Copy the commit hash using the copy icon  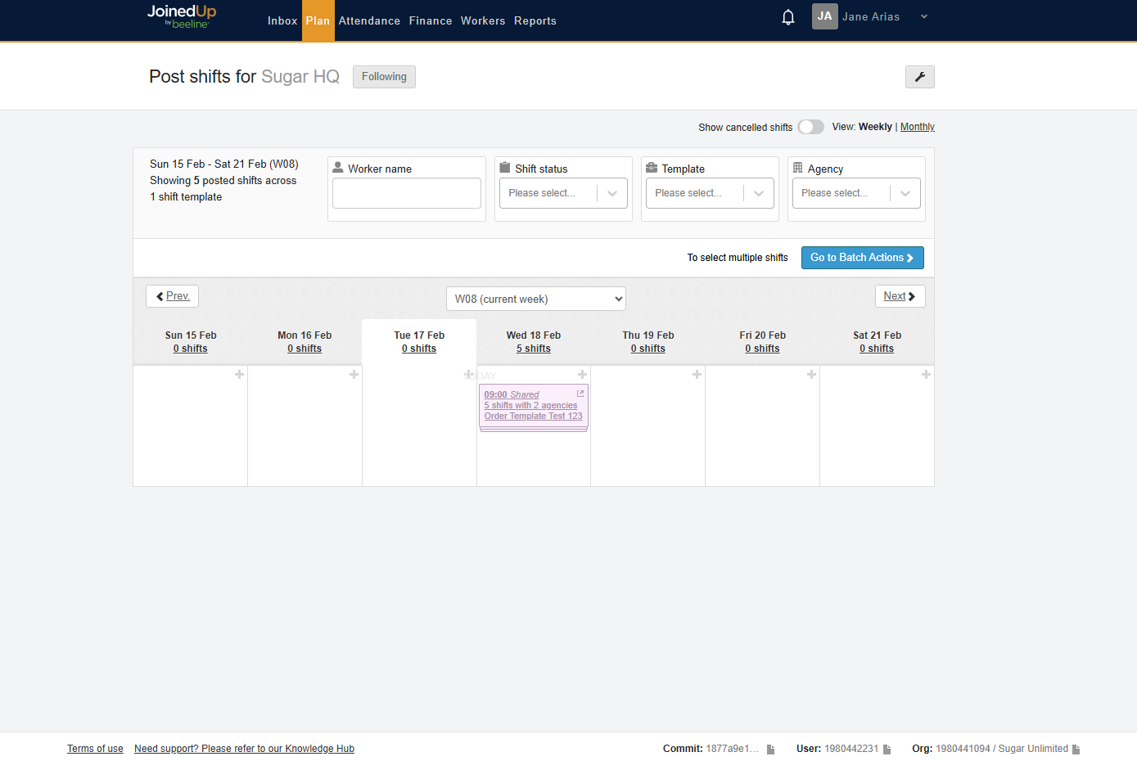[770, 749]
